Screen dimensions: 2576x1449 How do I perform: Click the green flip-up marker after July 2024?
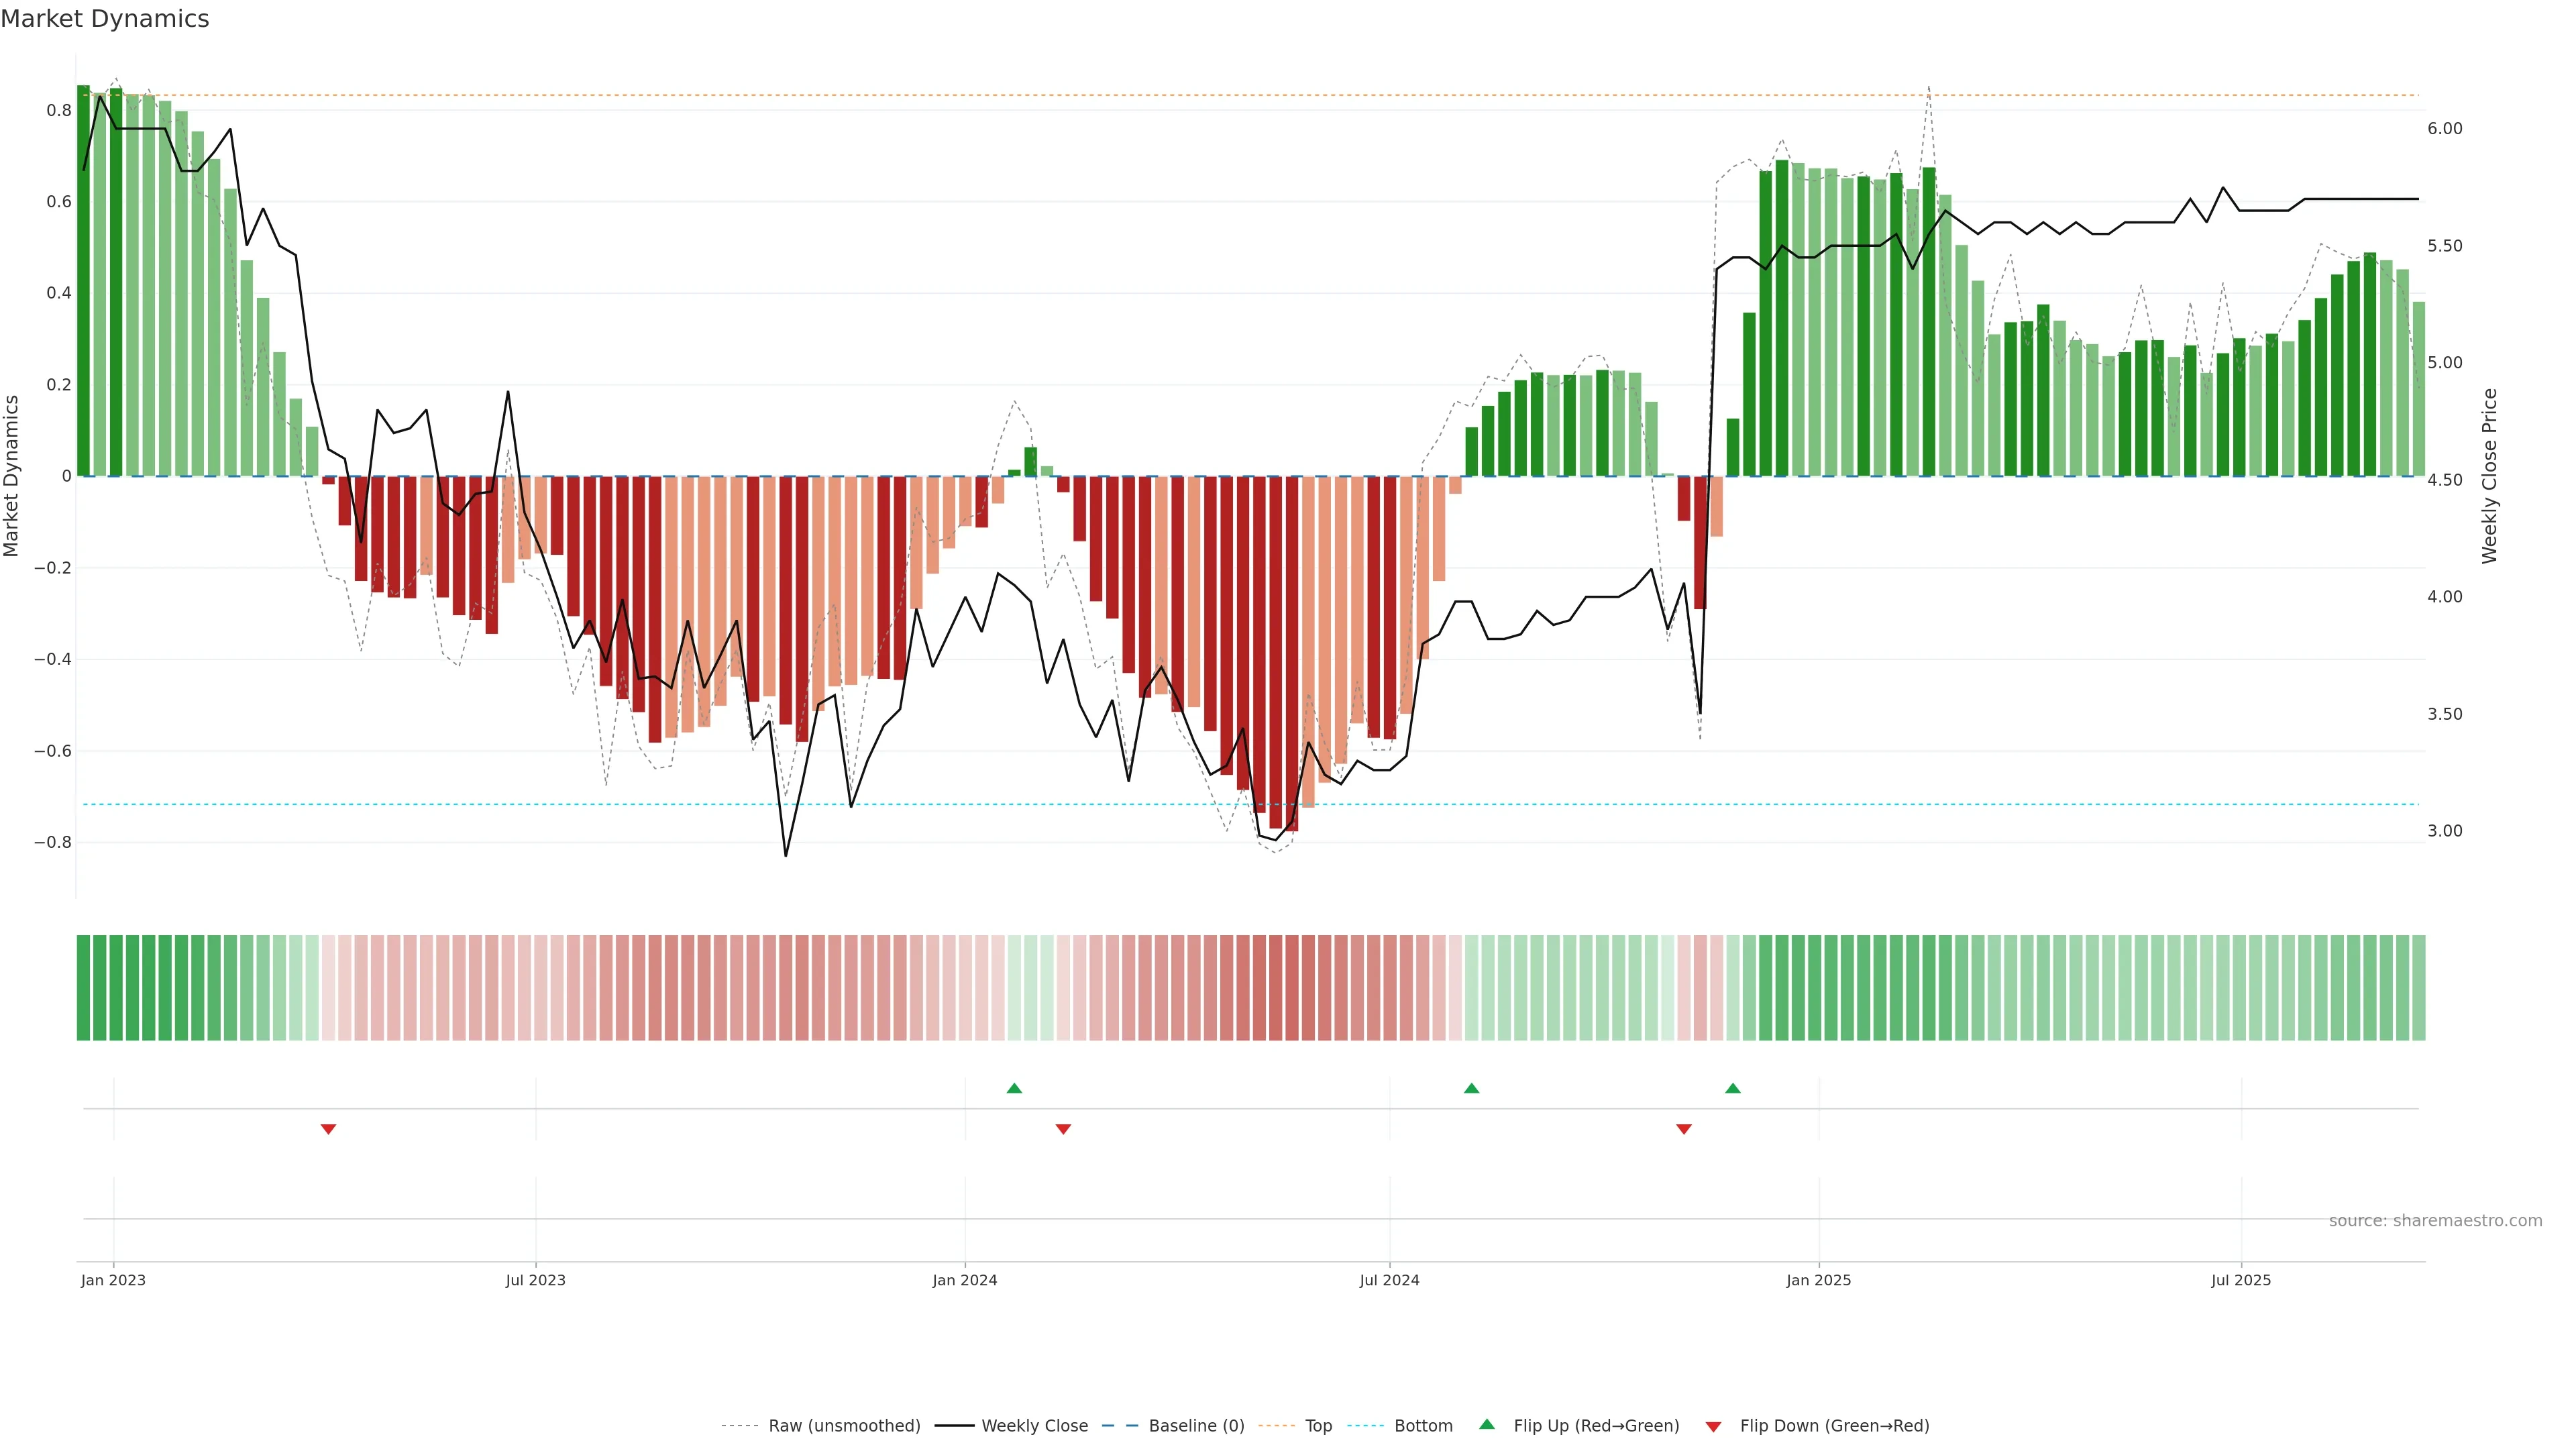1471,1088
